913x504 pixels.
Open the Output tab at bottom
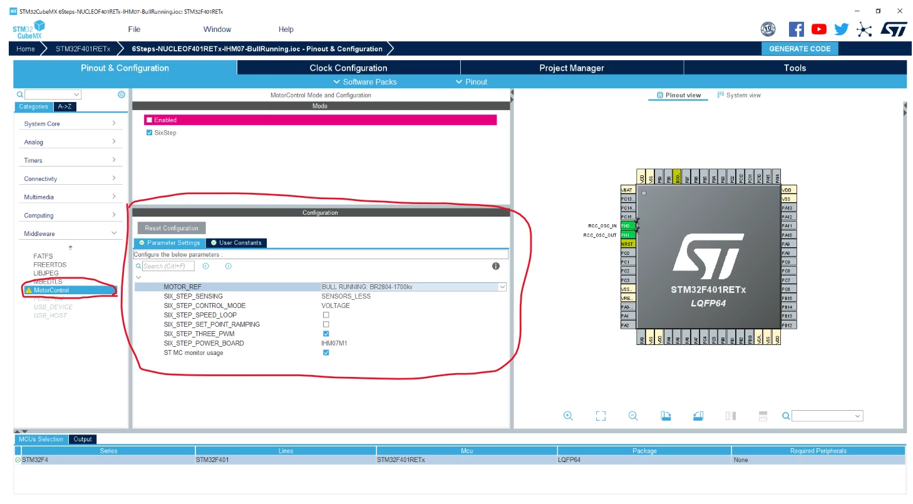83,440
